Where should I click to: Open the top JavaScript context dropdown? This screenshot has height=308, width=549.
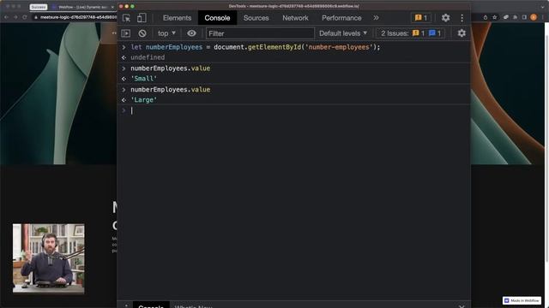(166, 33)
